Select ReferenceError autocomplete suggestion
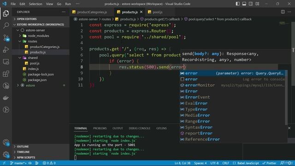This screenshot has height=166, width=295. pos(232,139)
